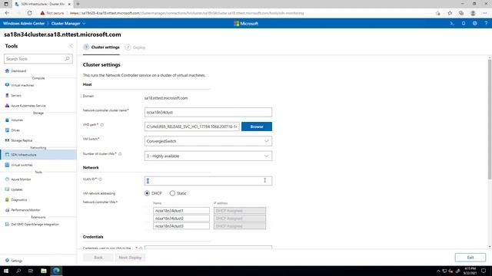Viewport: 492px width, 276px height.
Task: Click the Back button
Action: (x=98, y=258)
